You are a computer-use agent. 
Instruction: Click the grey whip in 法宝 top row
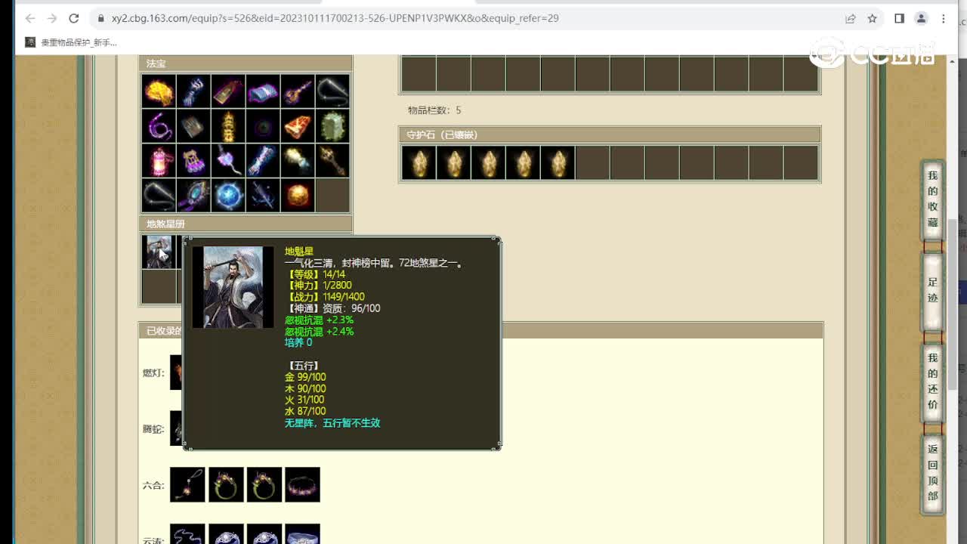332,91
